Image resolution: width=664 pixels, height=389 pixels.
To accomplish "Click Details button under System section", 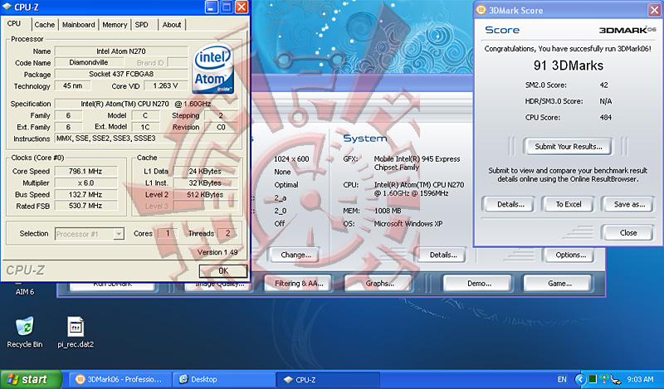I will coord(442,255).
